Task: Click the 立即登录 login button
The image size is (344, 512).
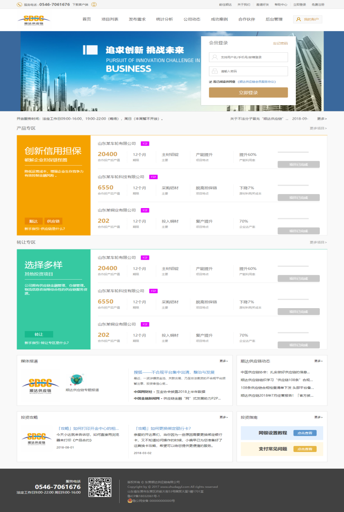Action: [x=249, y=92]
